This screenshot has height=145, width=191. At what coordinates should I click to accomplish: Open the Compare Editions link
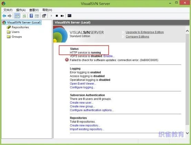pyautogui.click(x=138, y=37)
